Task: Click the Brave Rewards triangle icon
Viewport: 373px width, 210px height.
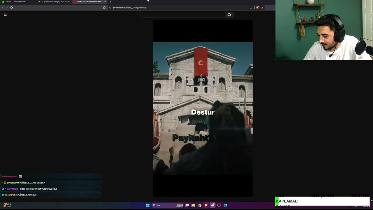Action: 262,8
